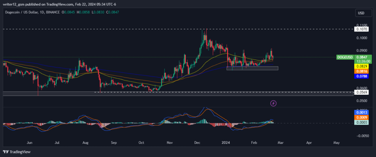The height and width of the screenshot is (157, 376).
Task: Click the Jul label on time axis
Action: coord(57,143)
